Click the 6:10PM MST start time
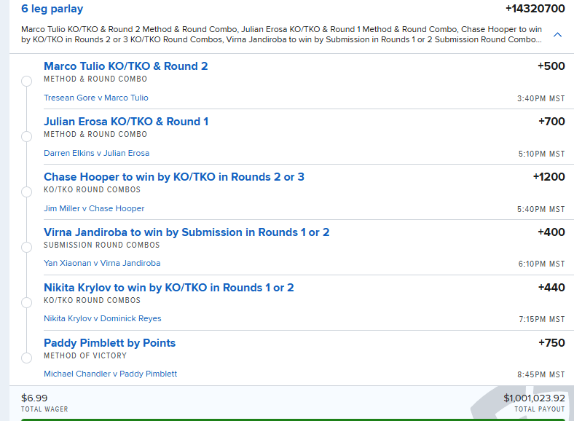574x421 pixels. tap(541, 264)
